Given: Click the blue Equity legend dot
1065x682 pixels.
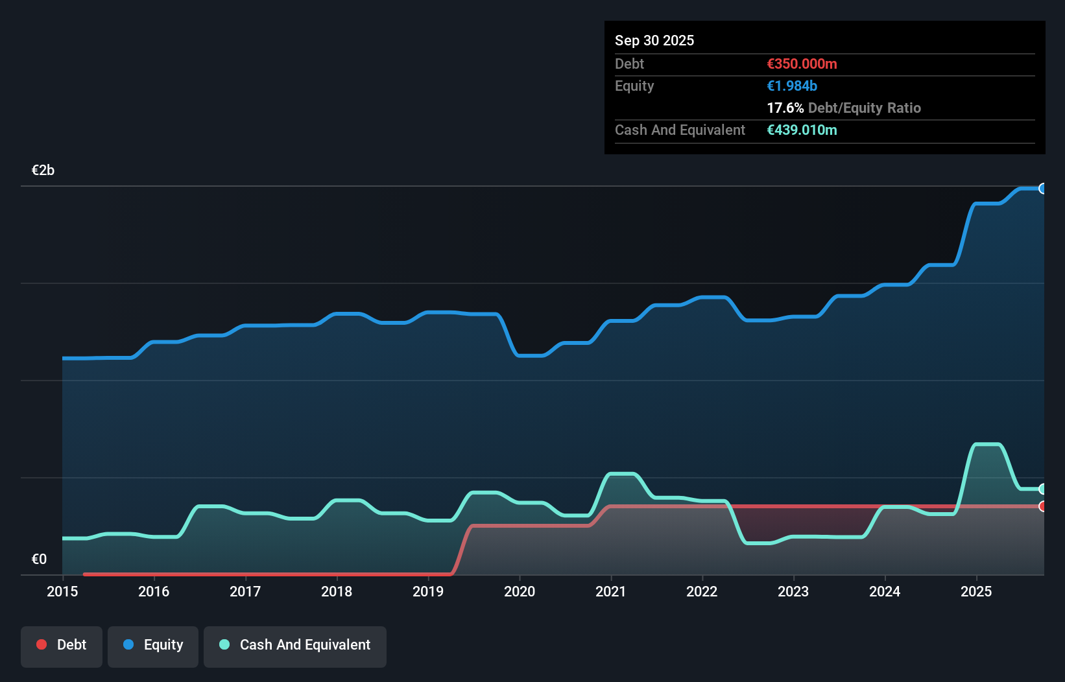Looking at the screenshot, I should click(x=130, y=644).
